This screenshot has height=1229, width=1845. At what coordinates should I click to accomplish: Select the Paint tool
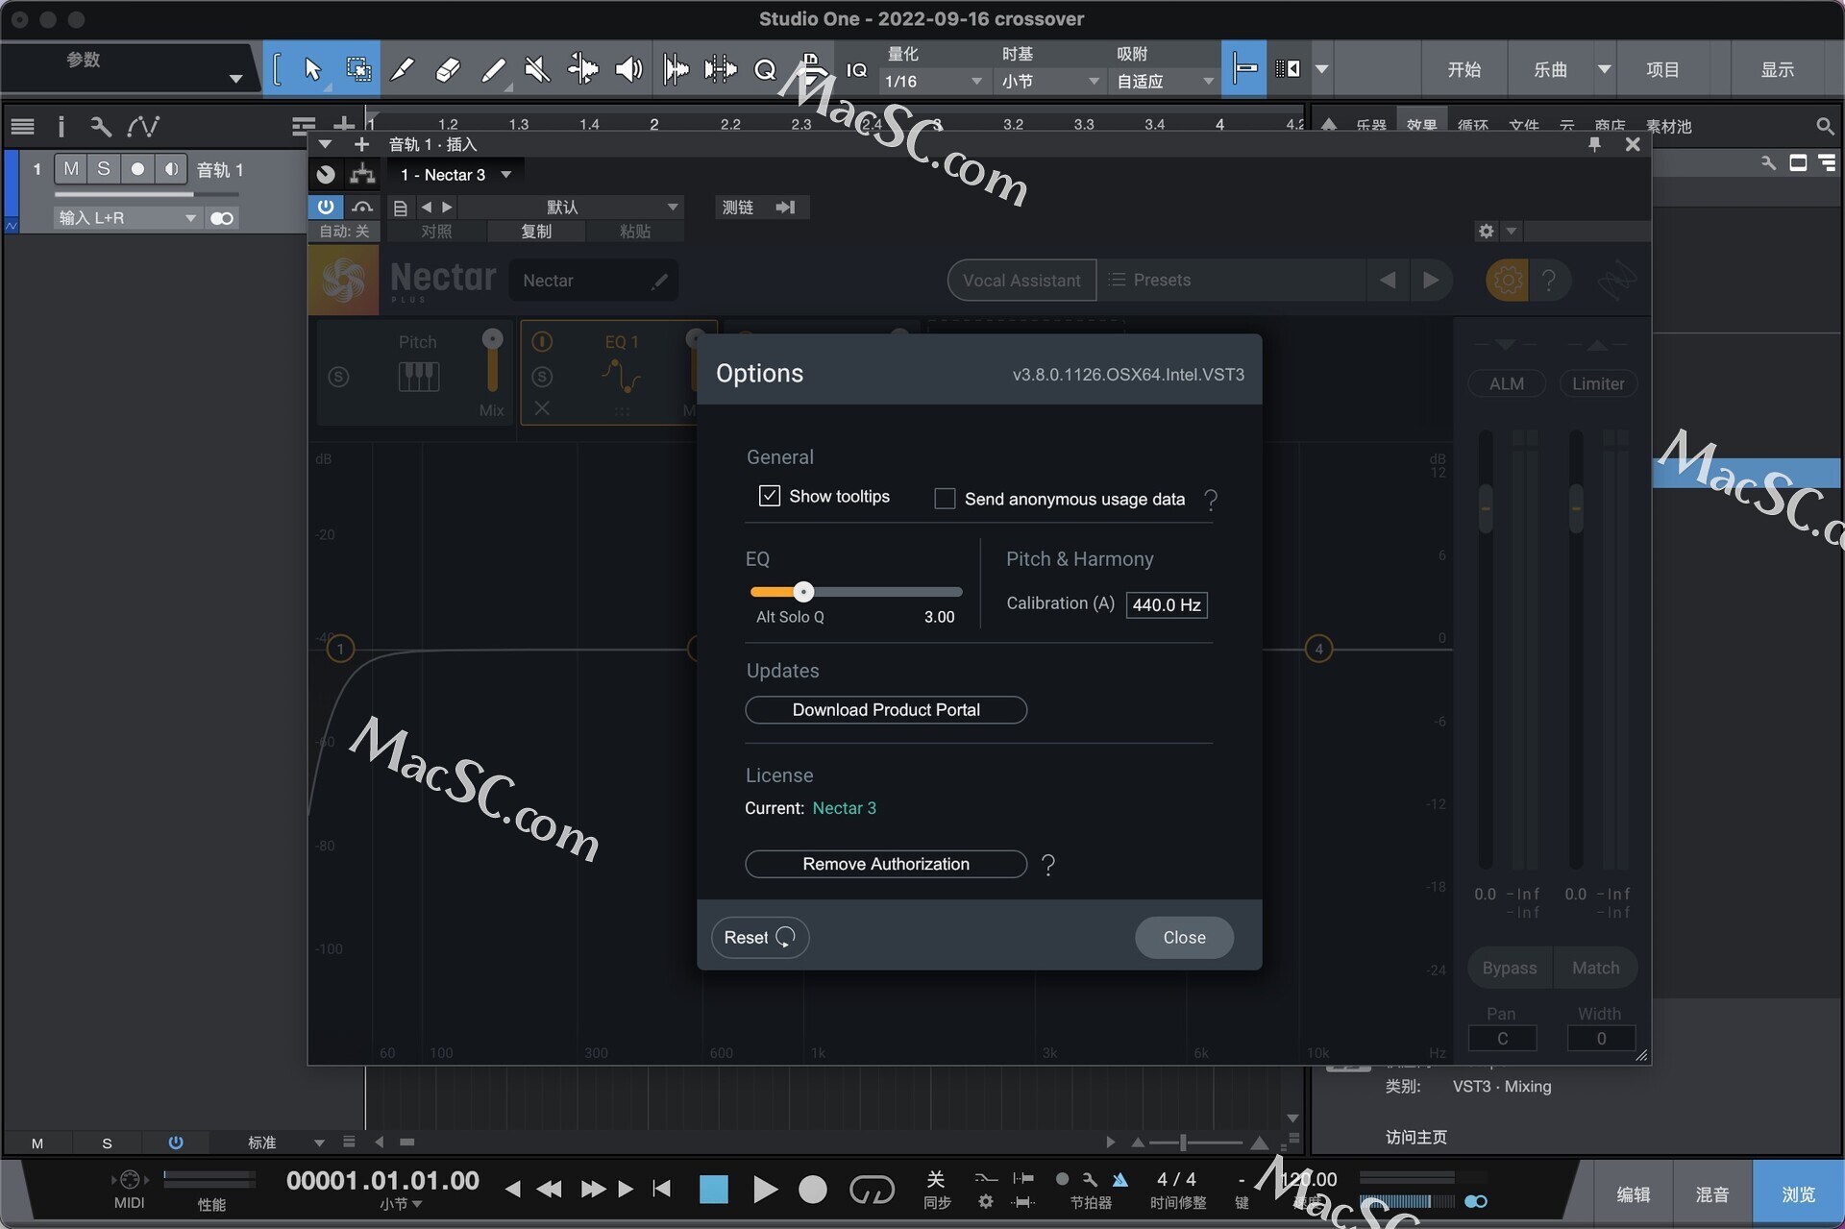click(x=493, y=68)
